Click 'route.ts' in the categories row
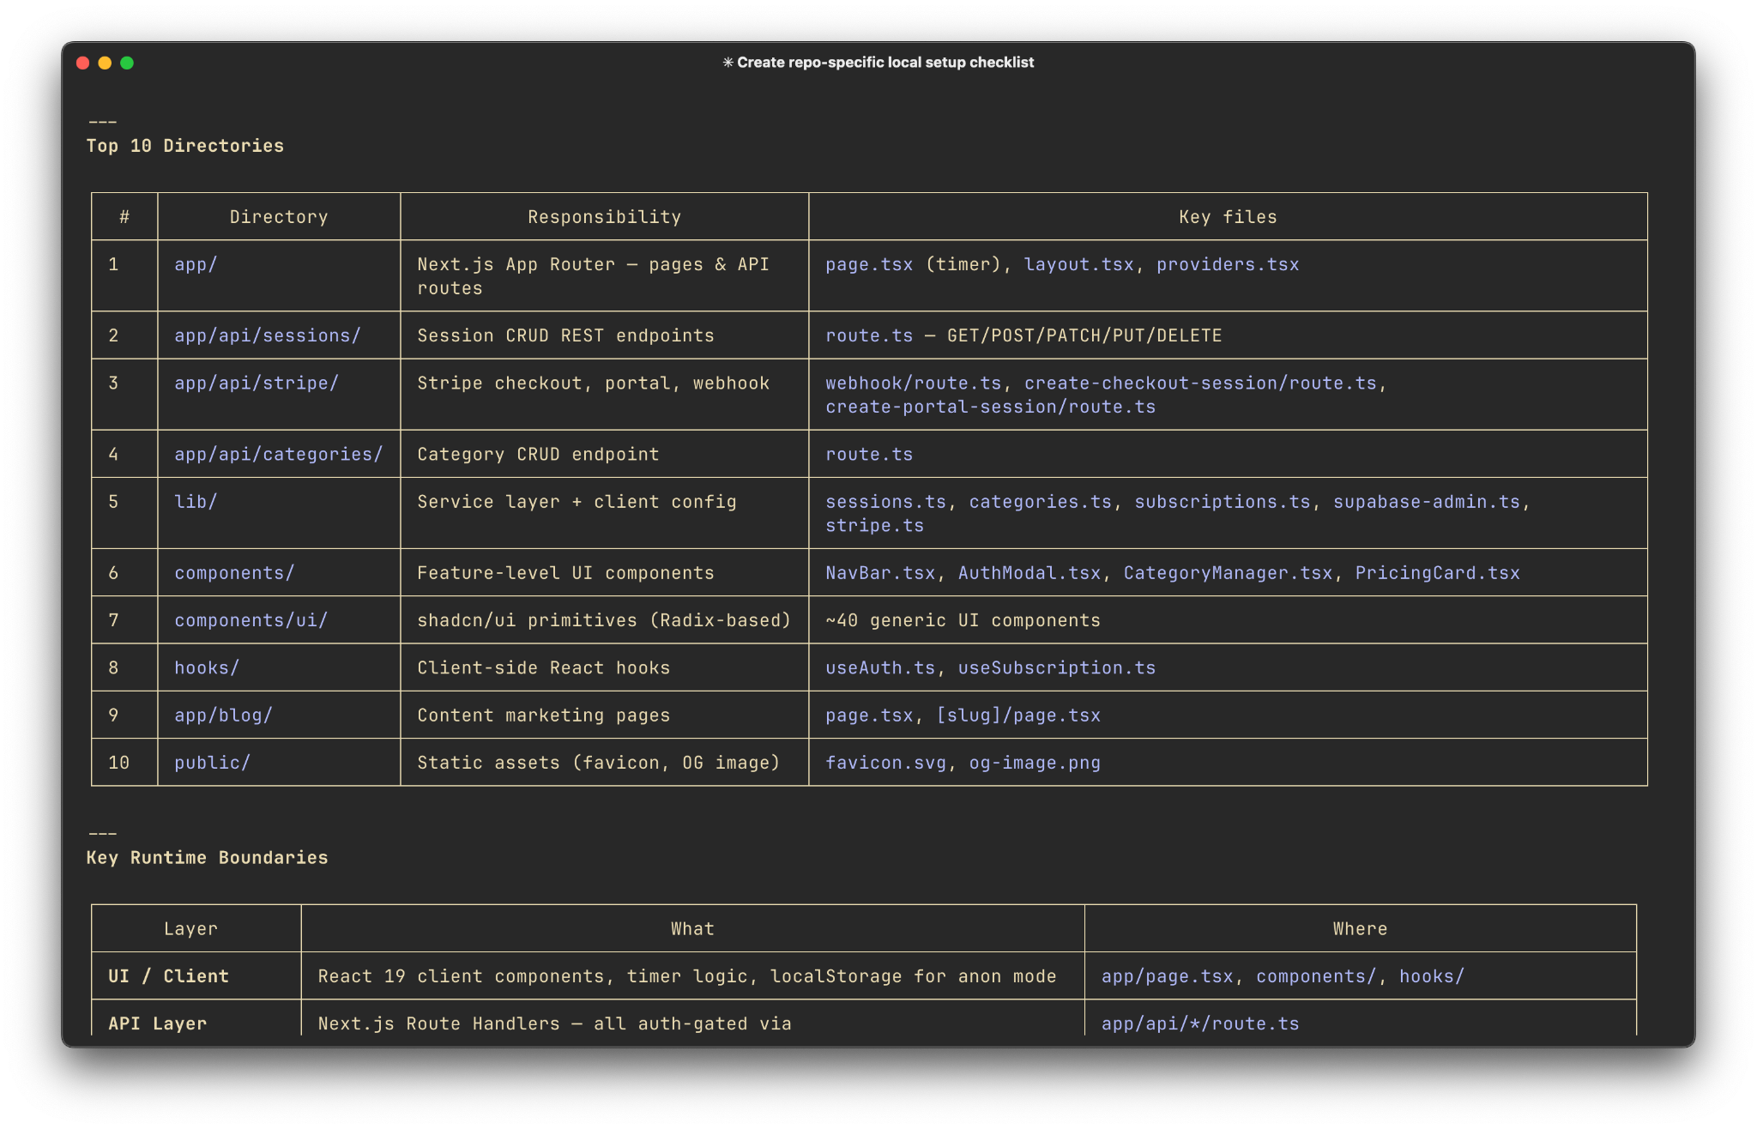 pos(869,454)
